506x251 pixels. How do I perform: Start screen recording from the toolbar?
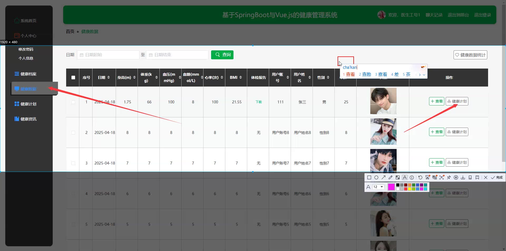coord(456,177)
